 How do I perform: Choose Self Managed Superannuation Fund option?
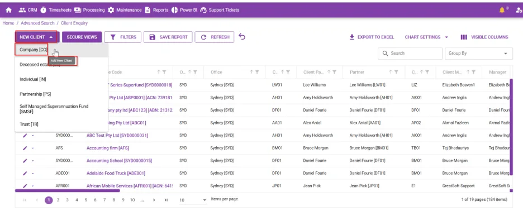(61, 109)
